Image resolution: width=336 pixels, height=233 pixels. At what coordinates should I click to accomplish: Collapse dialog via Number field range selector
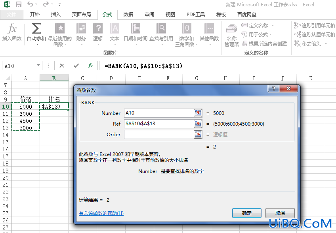pyautogui.click(x=198, y=113)
